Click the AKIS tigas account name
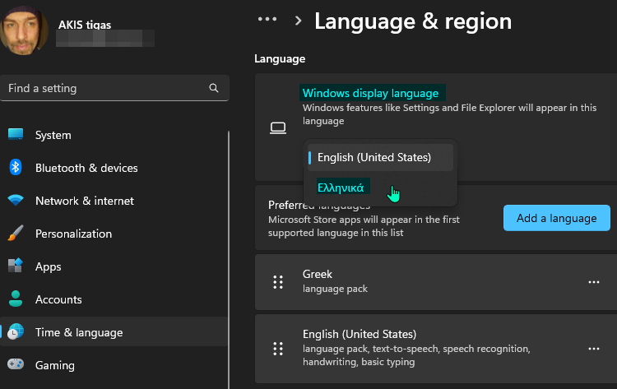This screenshot has height=389, width=617. [x=85, y=25]
